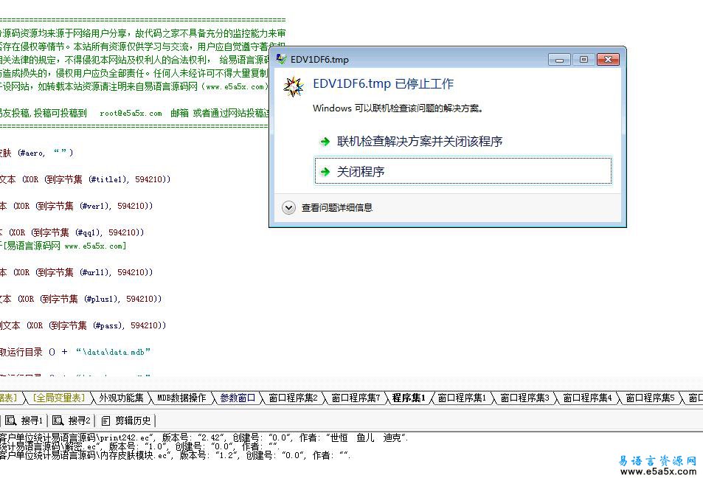Click the 内存皮肤模块.ec output line
This screenshot has height=481, width=703.
[x=176, y=455]
